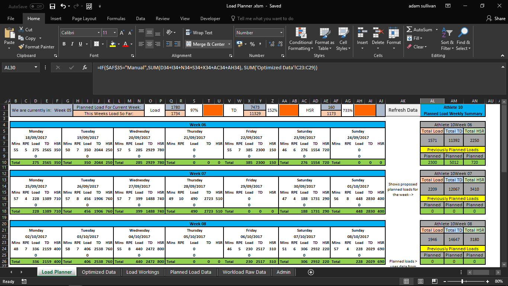Open Conditional Formatting

[x=300, y=38]
